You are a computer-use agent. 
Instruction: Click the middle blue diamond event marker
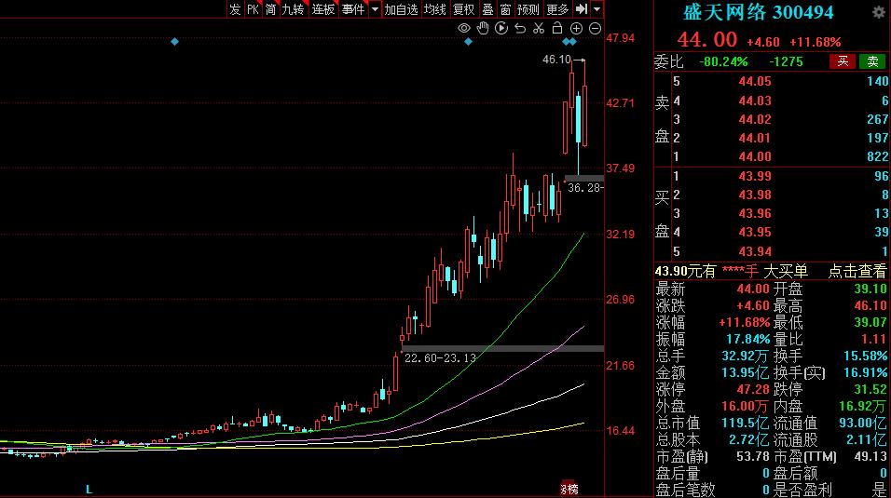tap(468, 42)
